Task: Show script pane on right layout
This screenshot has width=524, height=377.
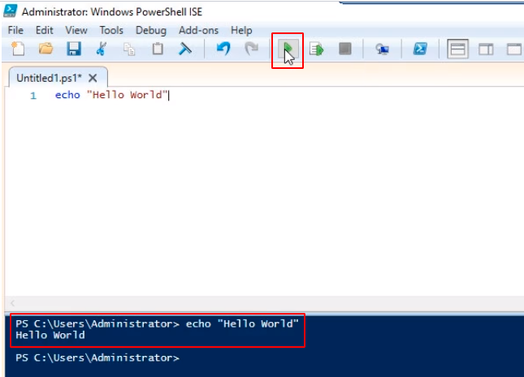Action: [x=486, y=49]
